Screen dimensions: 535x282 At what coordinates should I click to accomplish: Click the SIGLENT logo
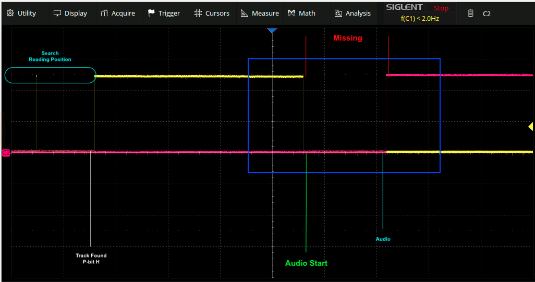point(404,7)
